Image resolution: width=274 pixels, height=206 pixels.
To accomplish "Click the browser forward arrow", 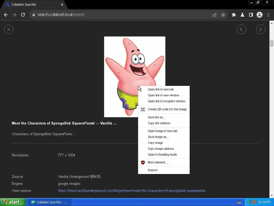I will pyautogui.click(x=14, y=15).
